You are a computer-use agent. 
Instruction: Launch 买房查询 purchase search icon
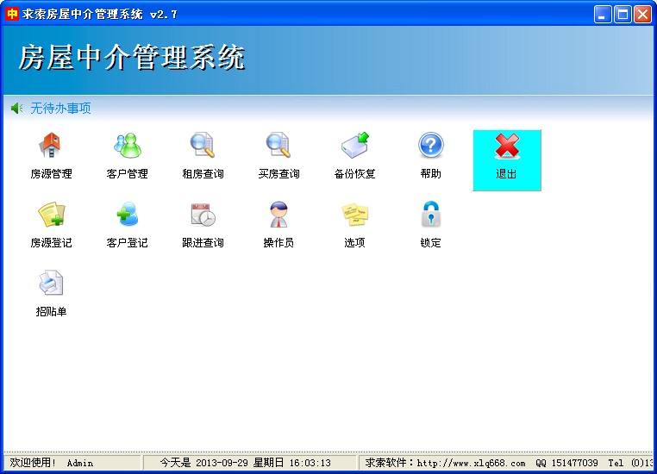[x=278, y=145]
